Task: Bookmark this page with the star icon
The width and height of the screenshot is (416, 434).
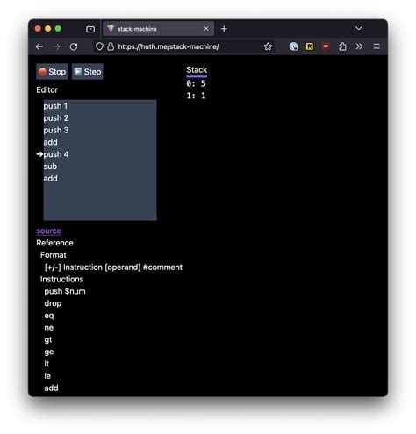Action: tap(268, 46)
